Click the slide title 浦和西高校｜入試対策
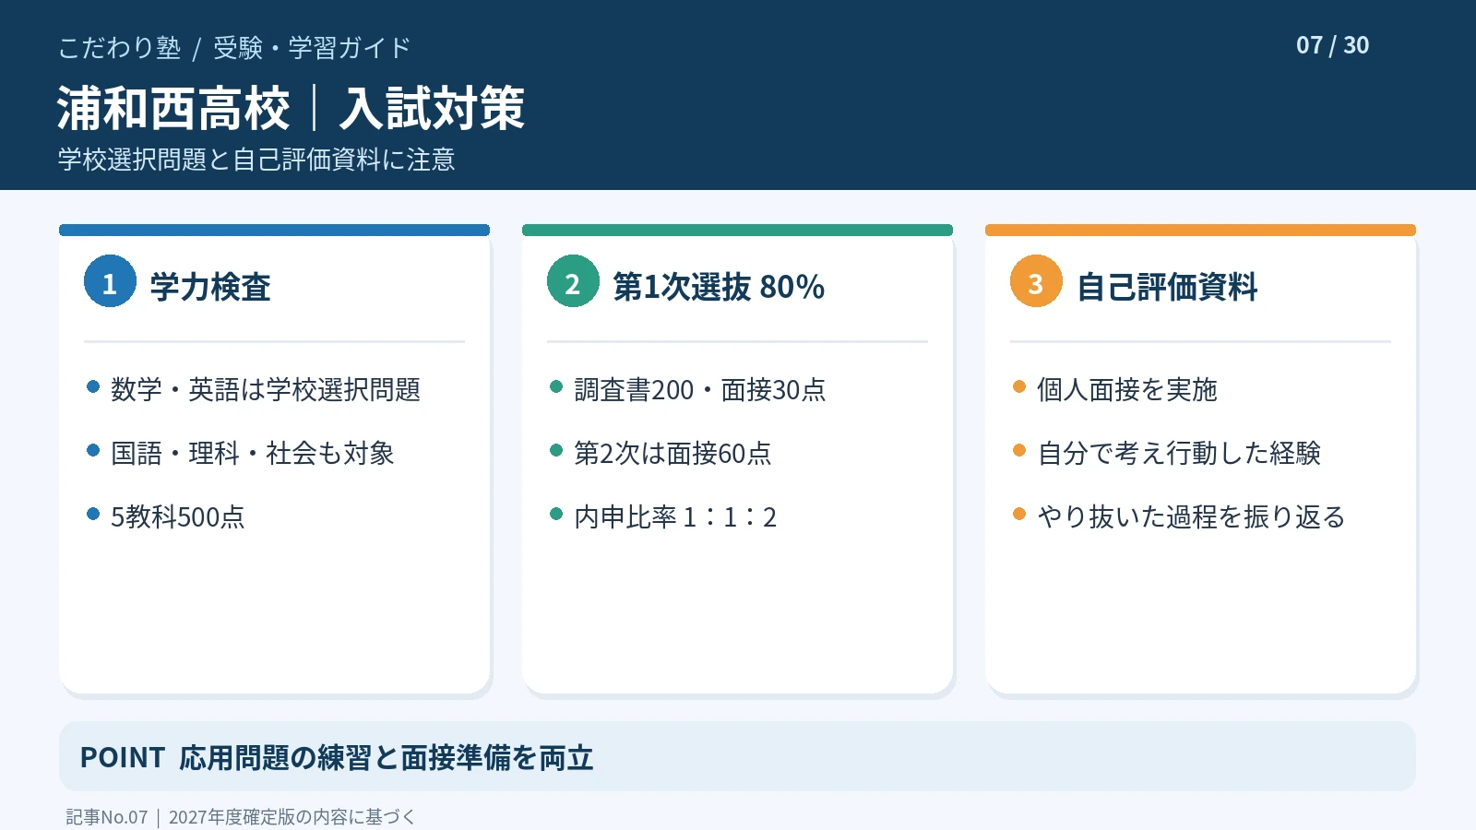This screenshot has width=1476, height=830. (291, 108)
